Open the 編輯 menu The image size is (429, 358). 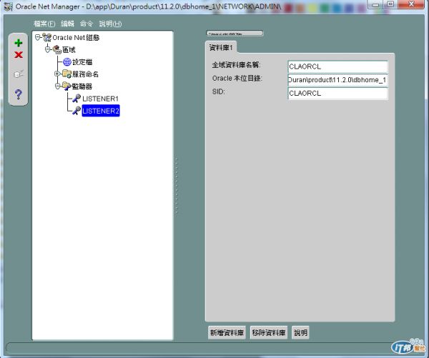point(68,24)
